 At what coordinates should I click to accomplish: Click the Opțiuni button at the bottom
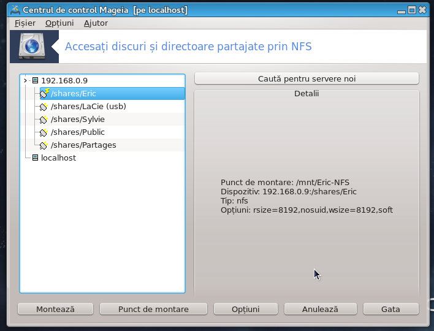tap(246, 309)
